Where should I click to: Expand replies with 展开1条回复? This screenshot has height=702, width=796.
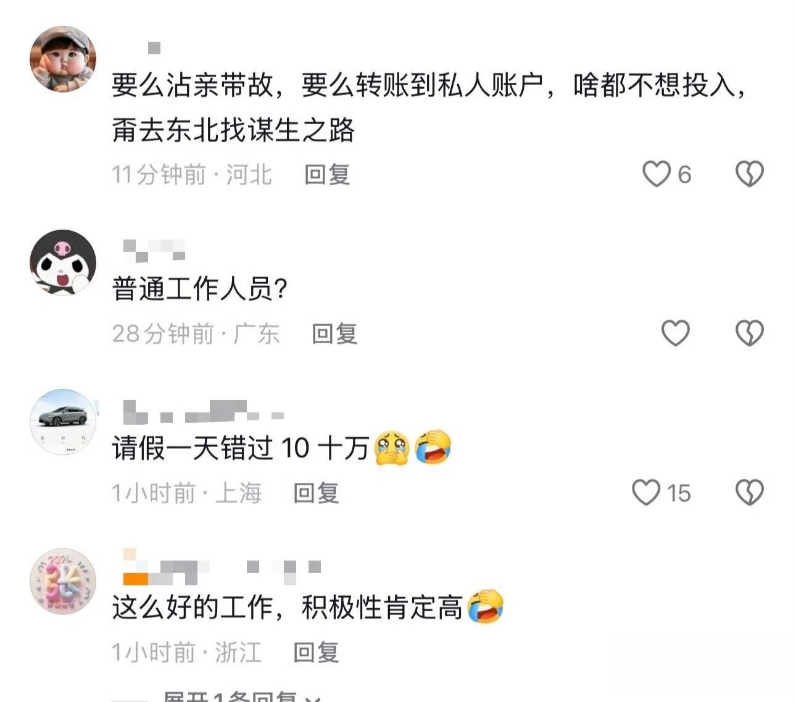[242, 696]
